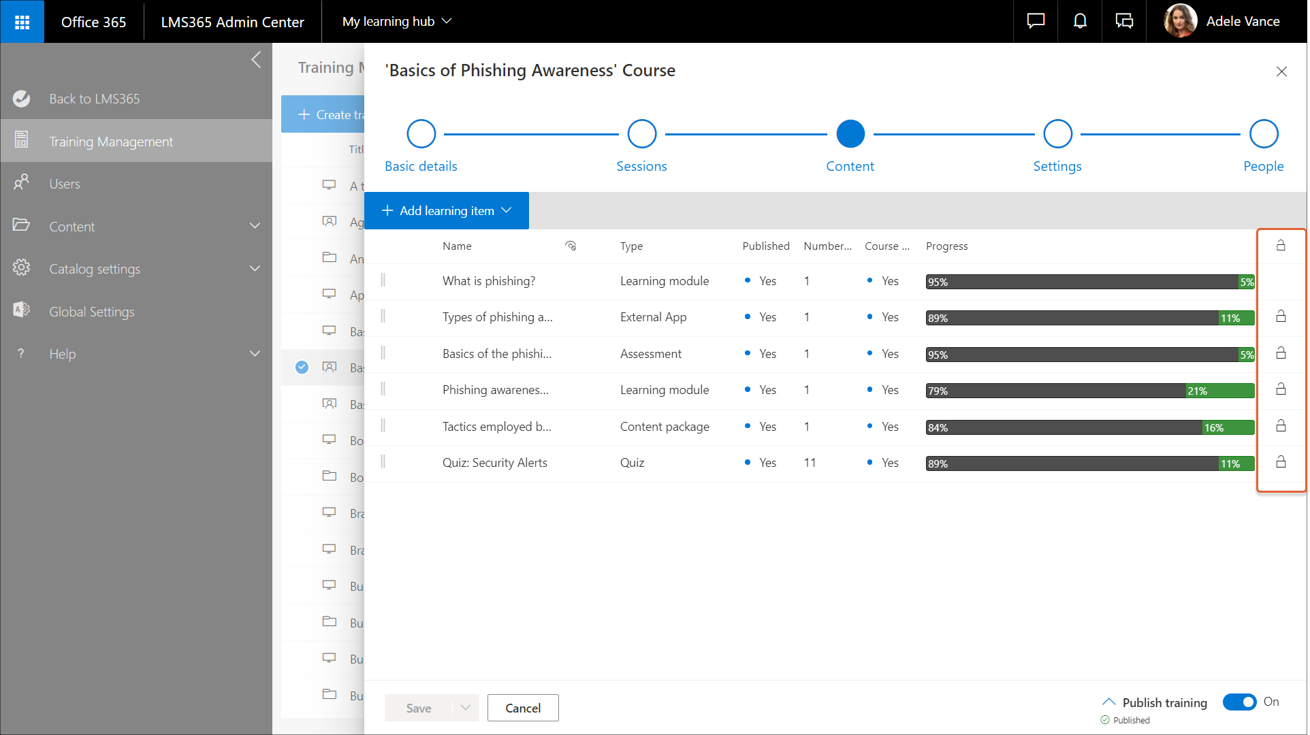
Task: Open the My learning hub dropdown
Action: pos(397,22)
